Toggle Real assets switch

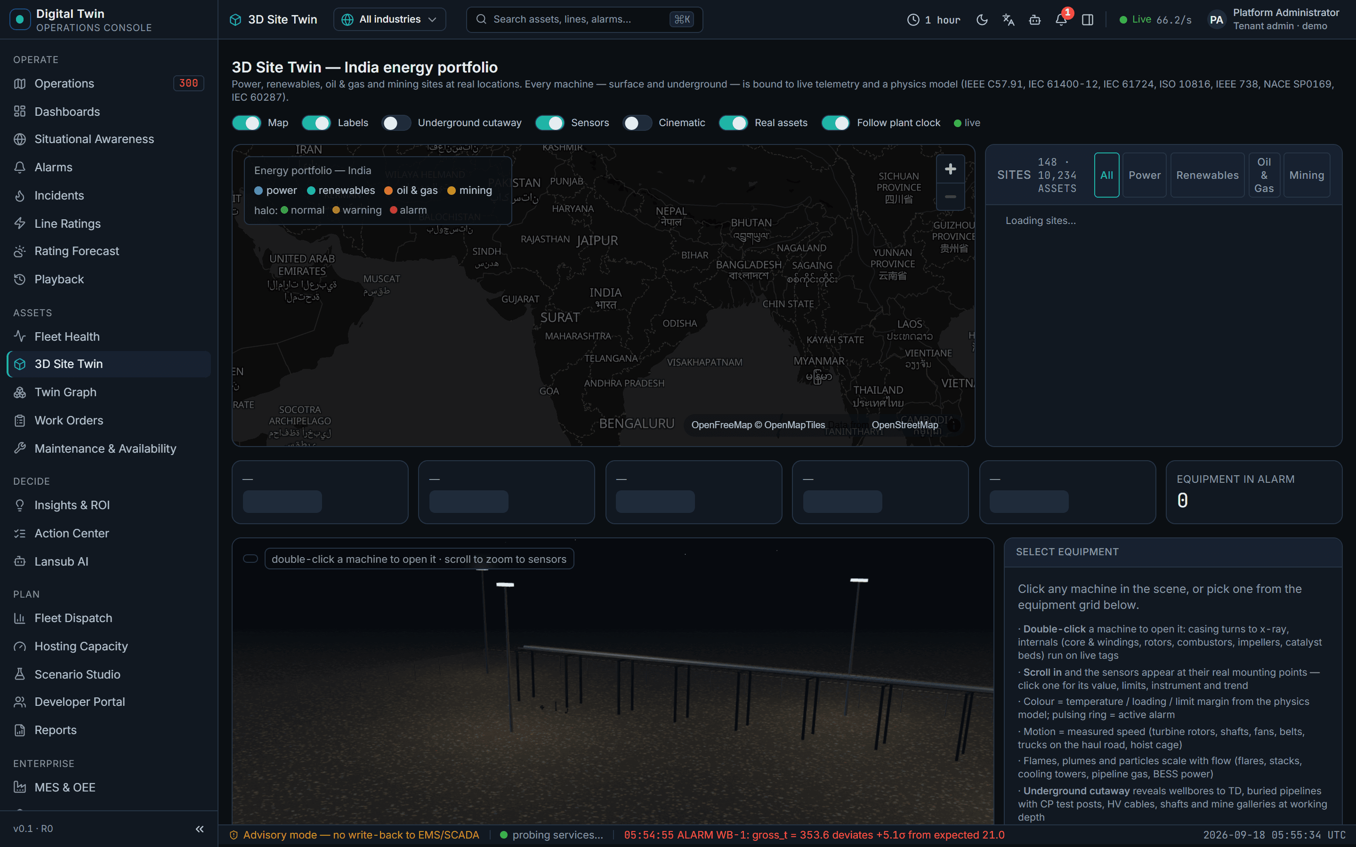[x=734, y=123]
